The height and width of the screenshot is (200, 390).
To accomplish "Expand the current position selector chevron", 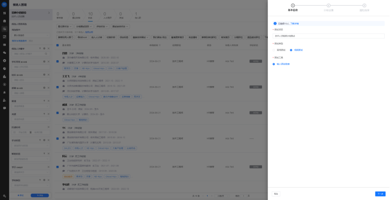I will 49,13.
